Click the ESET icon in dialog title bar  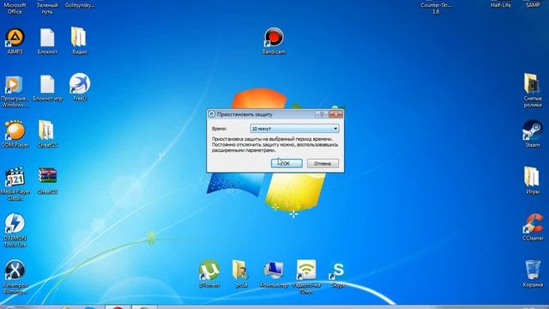pos(212,114)
